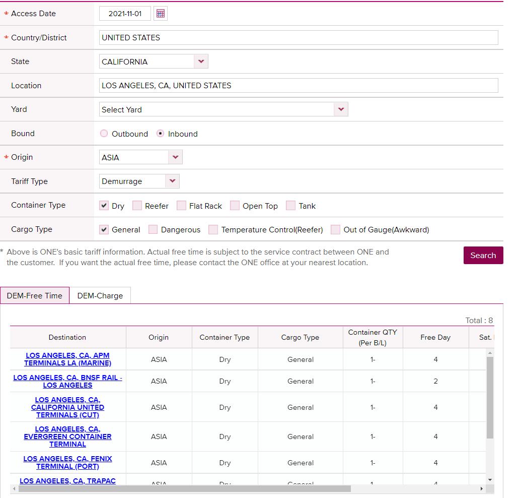This screenshot has width=520, height=498.
Task: Check the Reefer container type checkbox
Action: (x=137, y=206)
